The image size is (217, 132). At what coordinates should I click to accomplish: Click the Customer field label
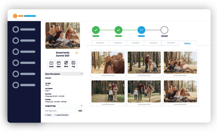click(48, 78)
